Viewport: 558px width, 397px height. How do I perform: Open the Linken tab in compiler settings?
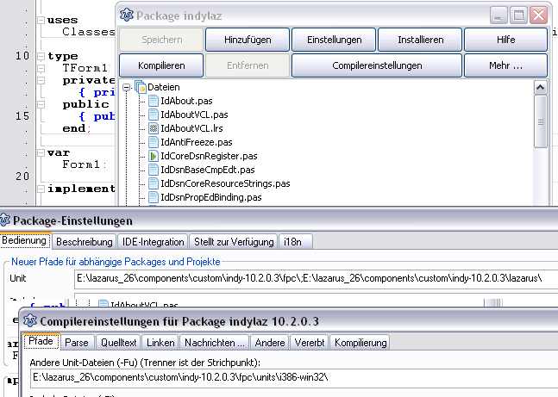click(x=160, y=342)
